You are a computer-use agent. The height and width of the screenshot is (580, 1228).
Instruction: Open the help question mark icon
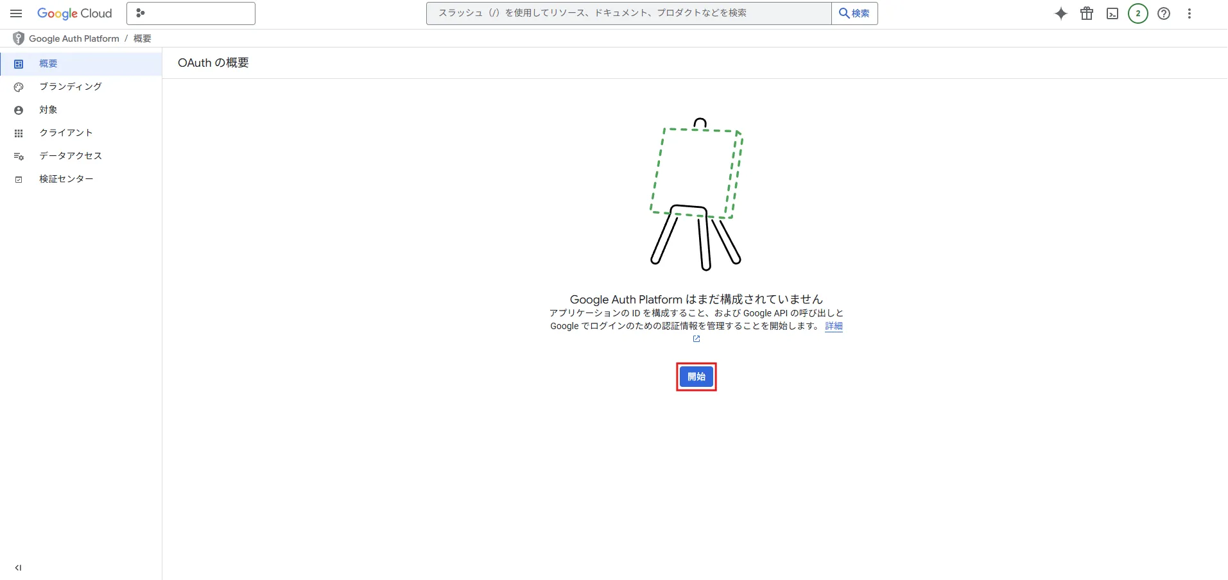(1164, 13)
